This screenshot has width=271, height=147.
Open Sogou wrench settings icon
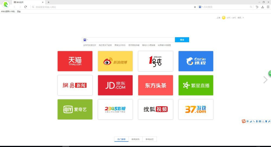coord(269,121)
